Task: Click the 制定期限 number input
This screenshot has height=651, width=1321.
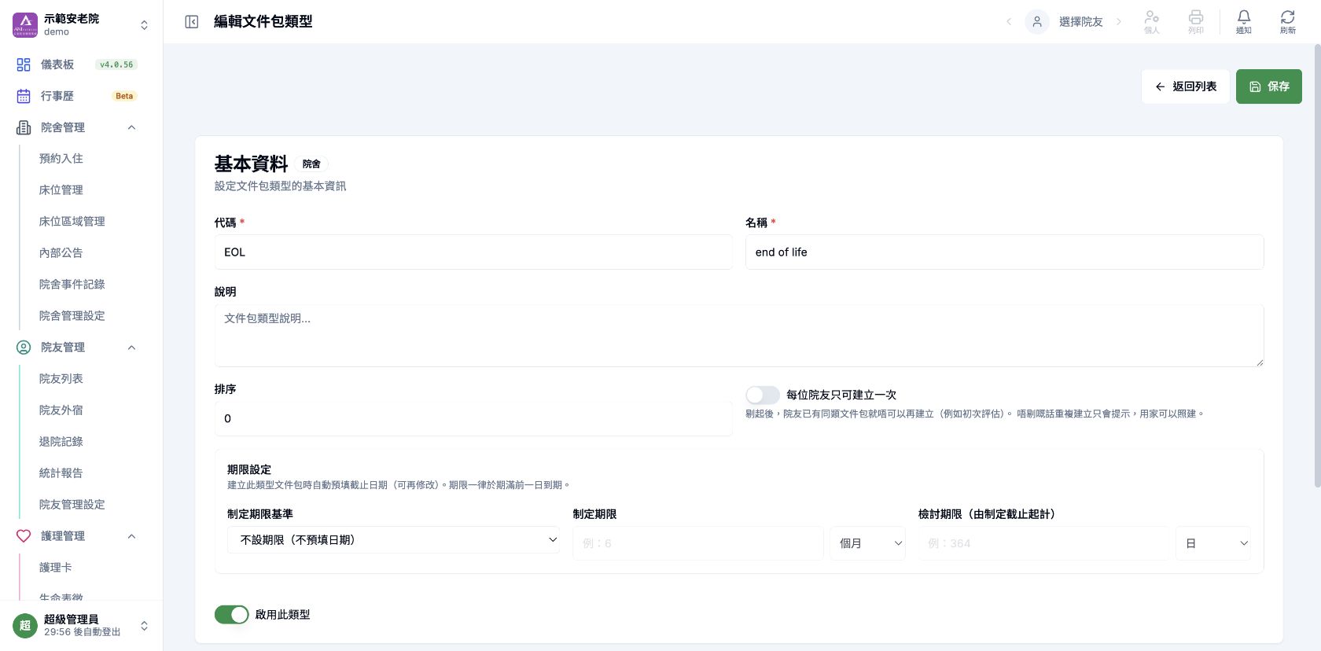Action: coord(698,543)
